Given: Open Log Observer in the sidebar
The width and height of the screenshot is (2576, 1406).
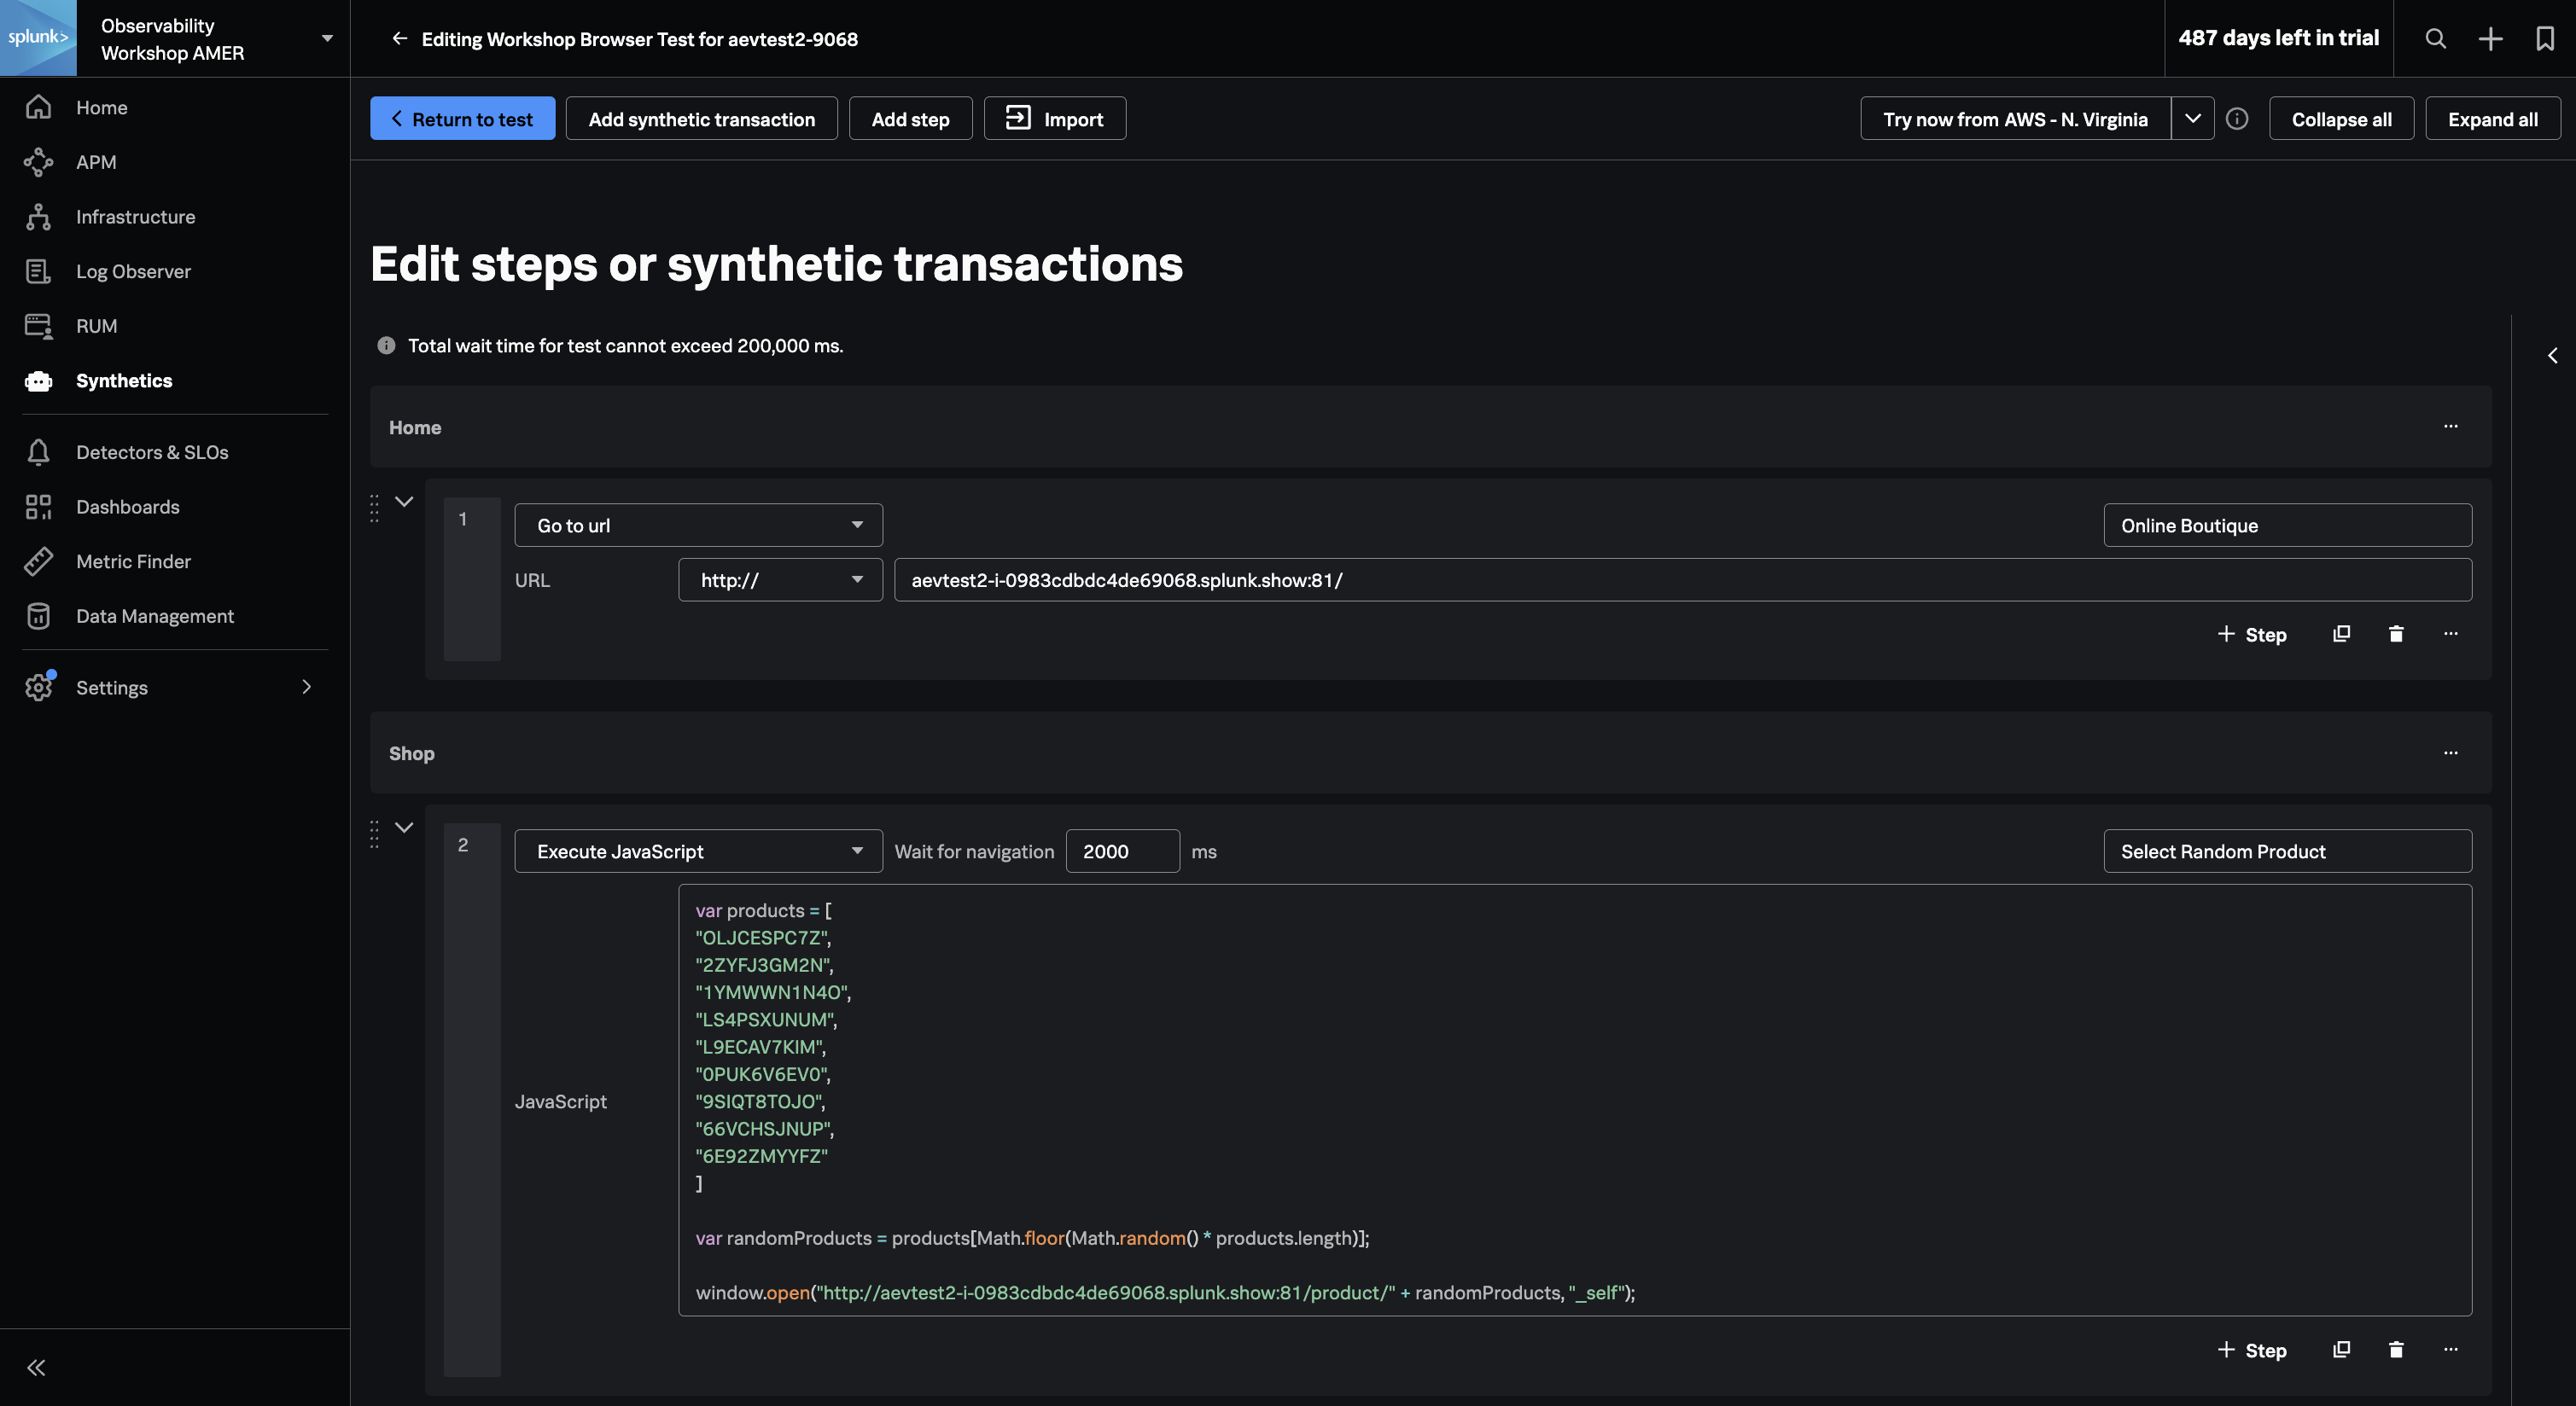Looking at the screenshot, I should 133,272.
